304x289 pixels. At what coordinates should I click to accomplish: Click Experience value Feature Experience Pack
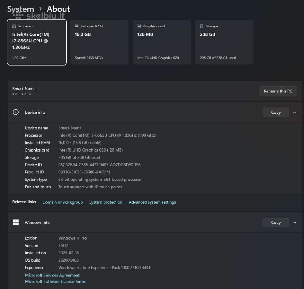pos(105,267)
